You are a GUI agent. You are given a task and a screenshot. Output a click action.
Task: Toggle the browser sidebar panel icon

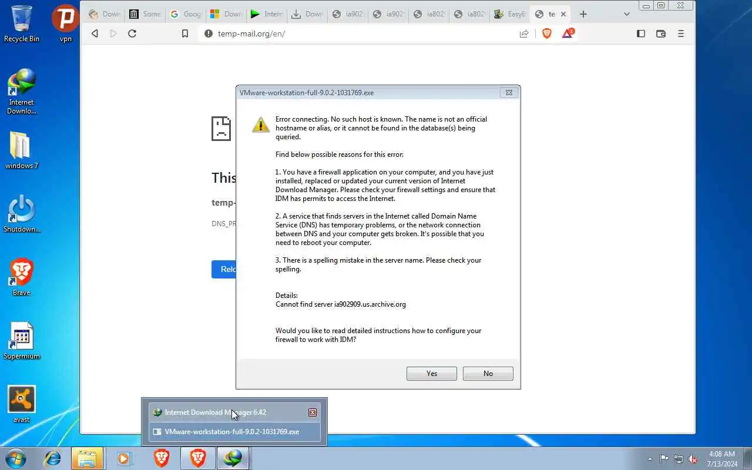(641, 33)
